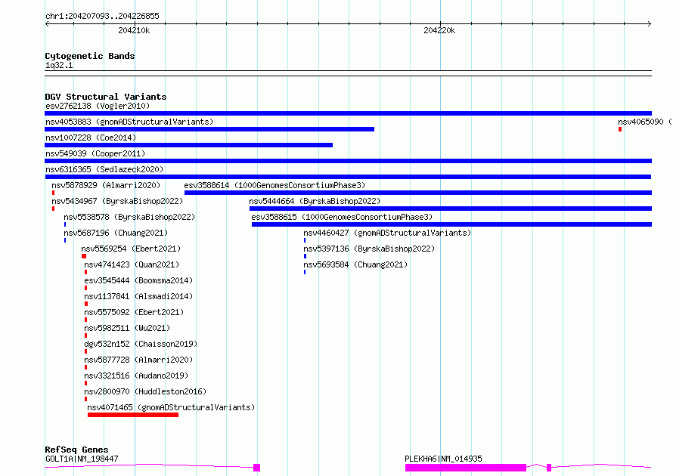673x476 pixels.
Task: Select esv3545444 (Boomsma2014) label
Action: pyautogui.click(x=138, y=280)
